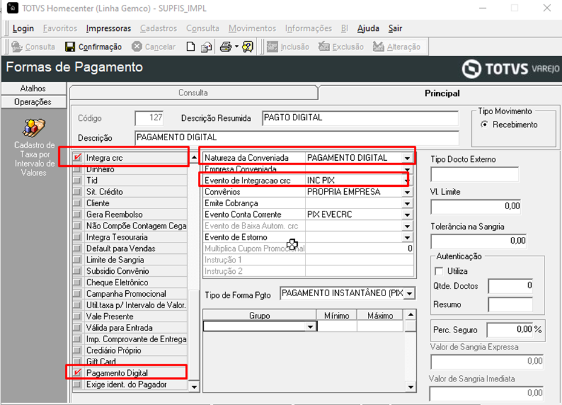This screenshot has height=405, width=562.
Task: Click the Tipo Docto Externo field
Action: click(474, 174)
